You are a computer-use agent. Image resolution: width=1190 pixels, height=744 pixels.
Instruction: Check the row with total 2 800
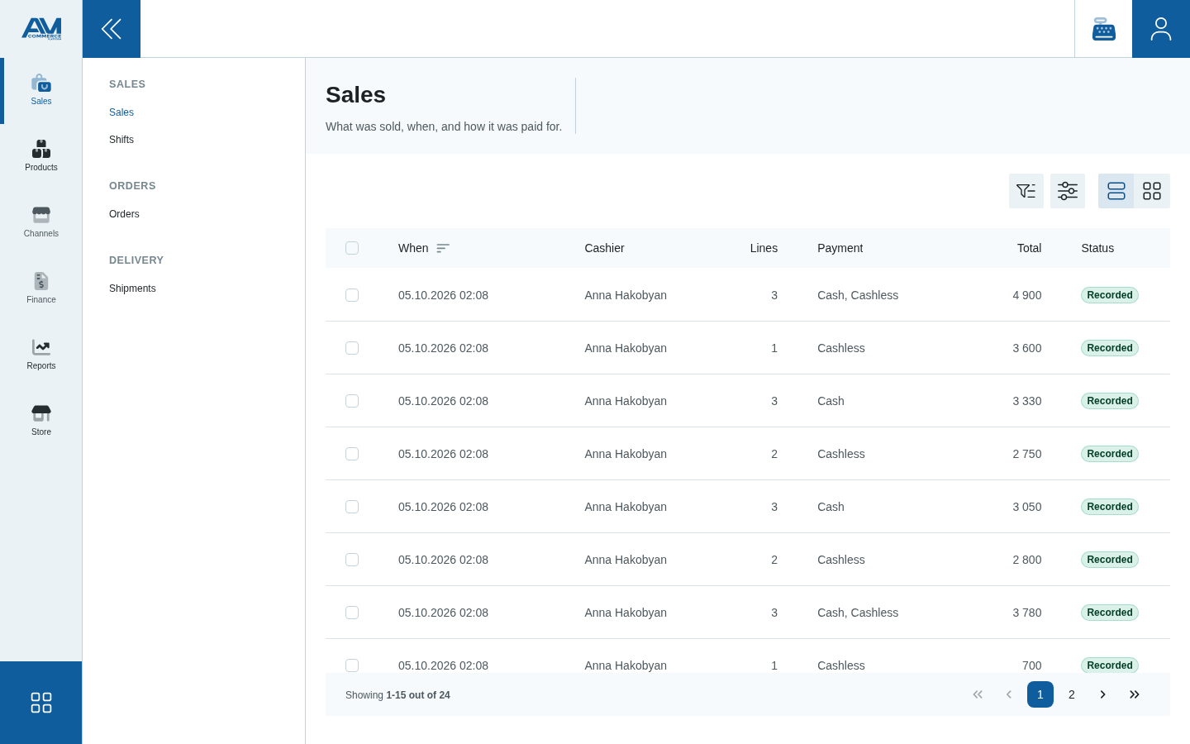[x=352, y=560]
